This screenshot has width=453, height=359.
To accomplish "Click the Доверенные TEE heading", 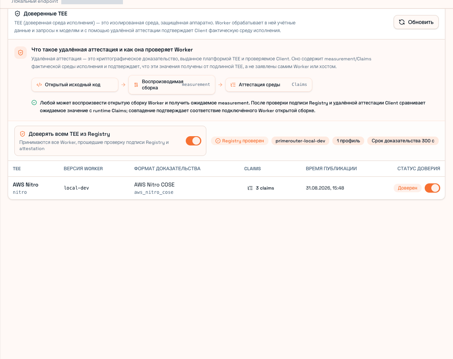I will click(45, 14).
